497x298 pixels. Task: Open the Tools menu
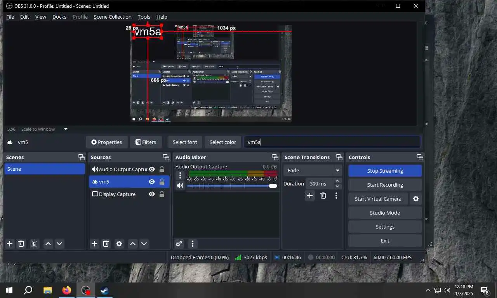(144, 17)
